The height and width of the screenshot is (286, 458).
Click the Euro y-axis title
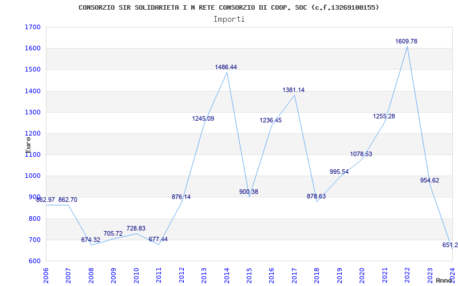point(28,145)
